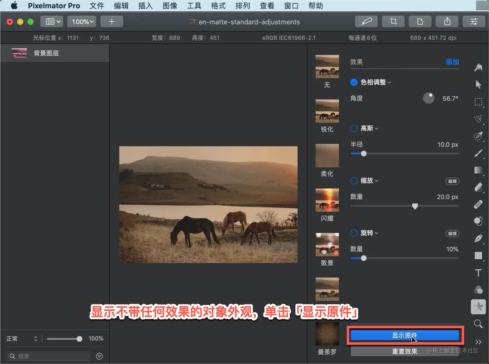Select the Erase tool

478,187
